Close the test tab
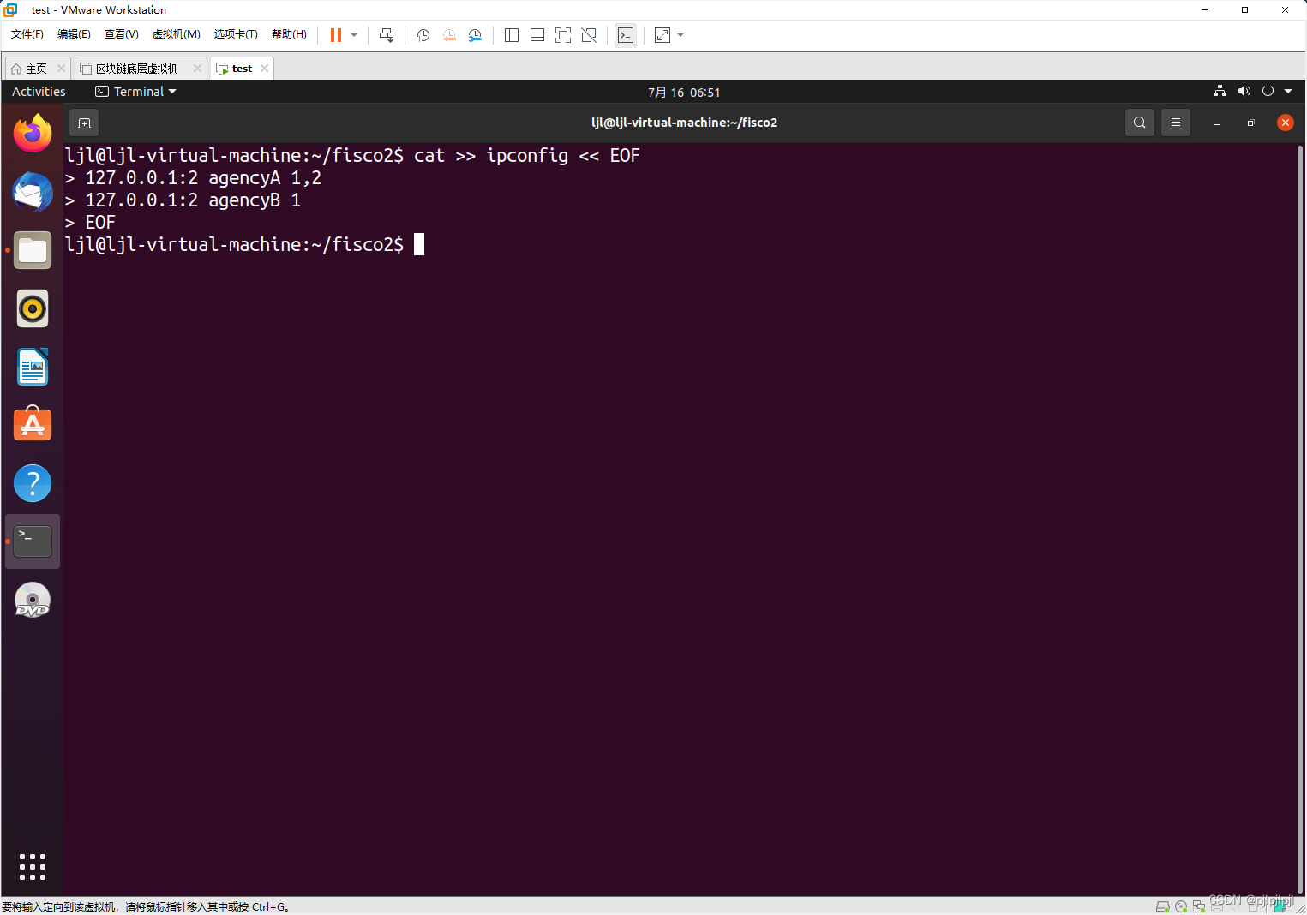The height and width of the screenshot is (915, 1307). click(x=264, y=69)
